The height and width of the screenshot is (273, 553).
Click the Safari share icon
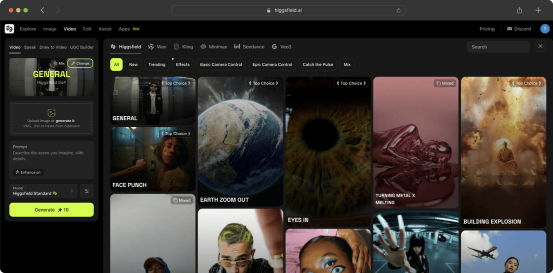(x=519, y=10)
